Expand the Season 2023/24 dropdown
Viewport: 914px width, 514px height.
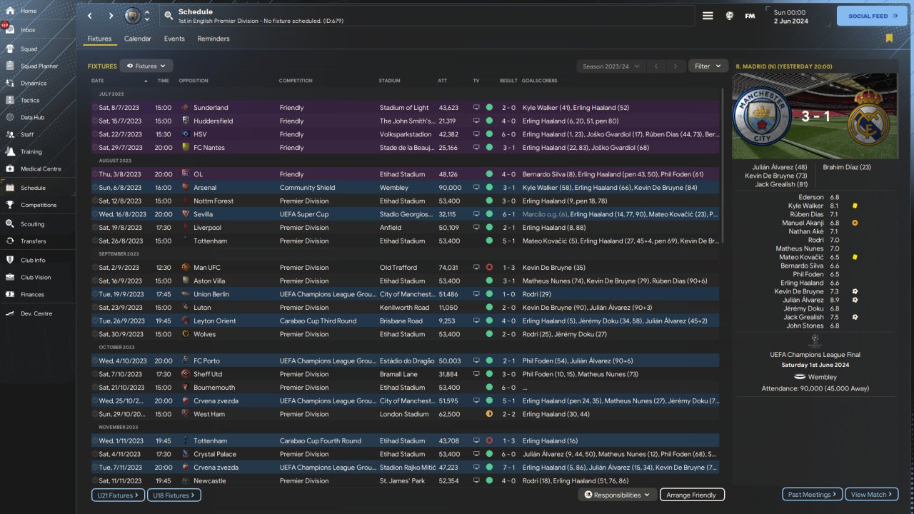click(x=611, y=66)
